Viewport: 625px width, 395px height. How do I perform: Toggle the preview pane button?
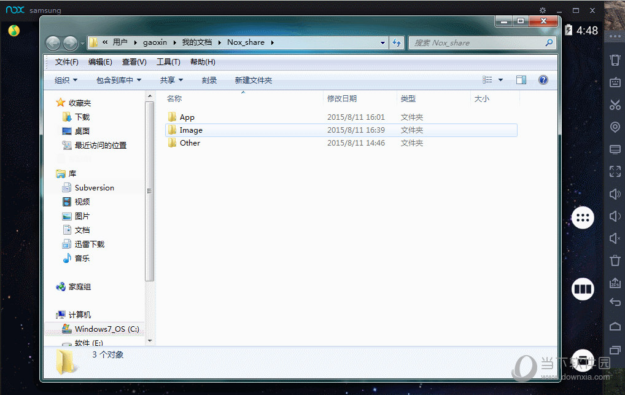(521, 80)
